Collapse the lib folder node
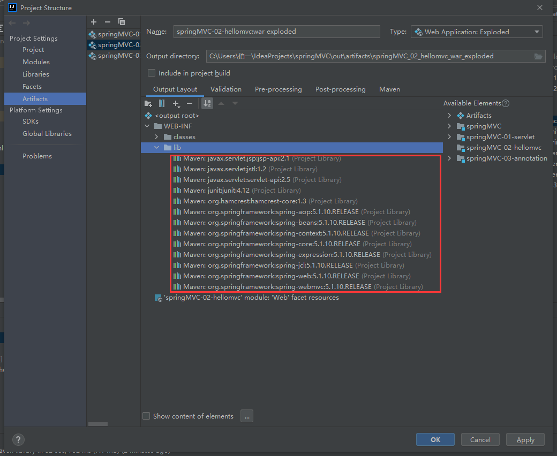The height and width of the screenshot is (456, 557). click(x=156, y=147)
